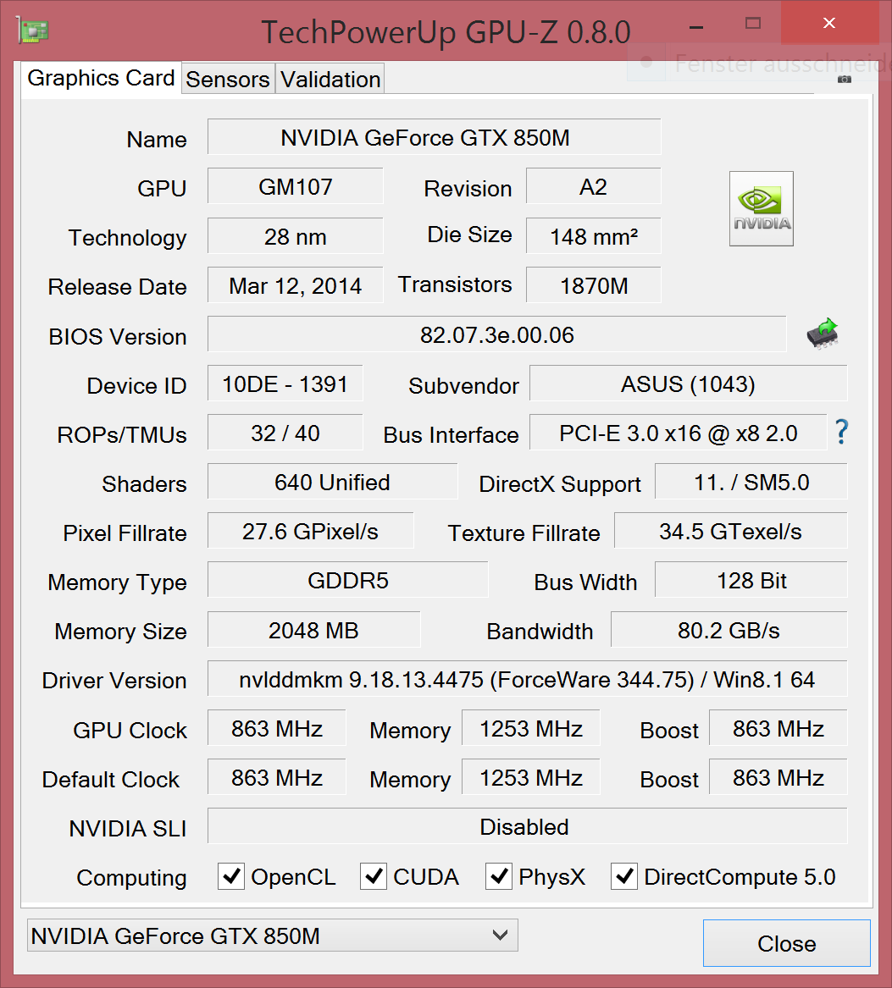This screenshot has width=892, height=988.
Task: Toggle the CUDA checkbox
Action: [x=374, y=876]
